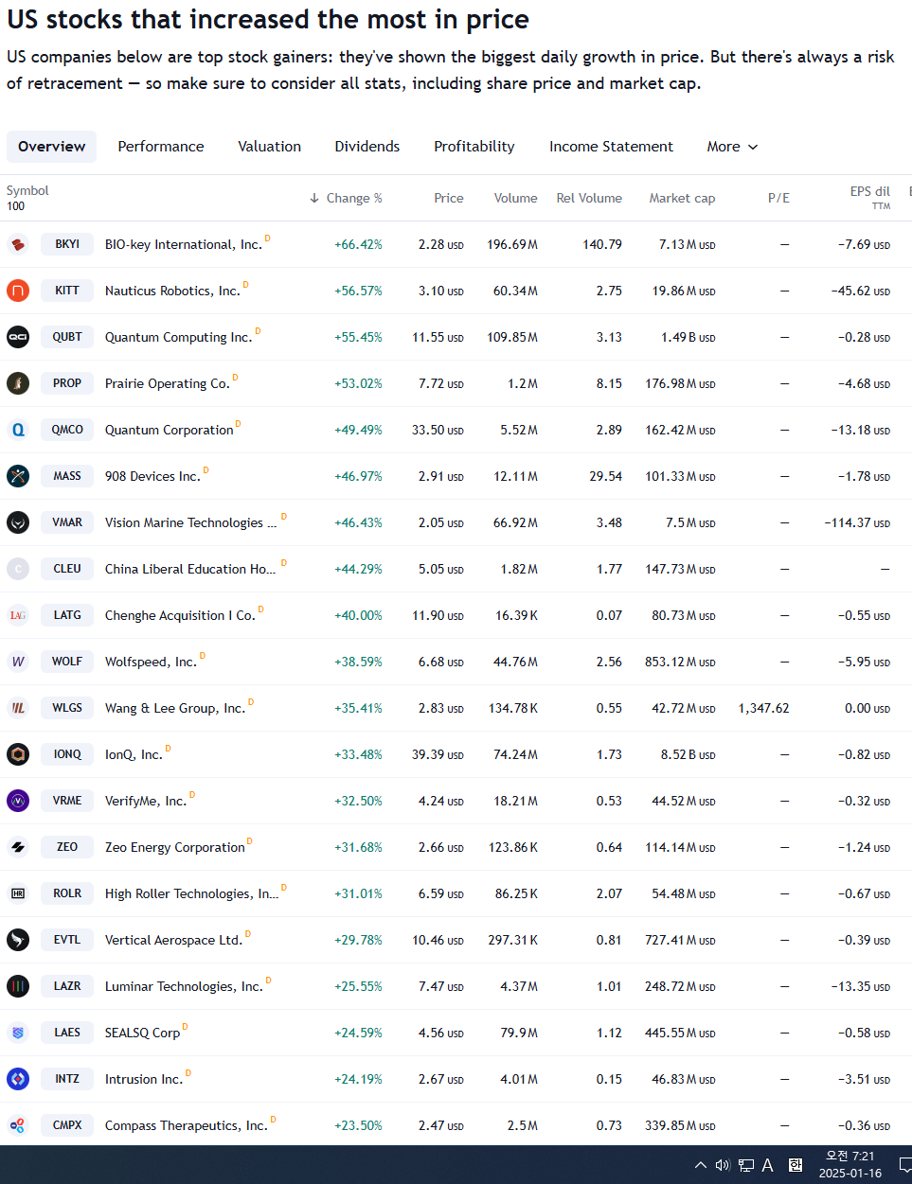Click the CLEU logo icon
This screenshot has height=1184, width=912.
coord(18,569)
